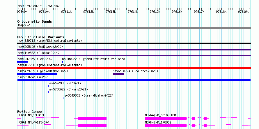Click the 97617k ruler tick label

pyautogui.click(x=199, y=12)
